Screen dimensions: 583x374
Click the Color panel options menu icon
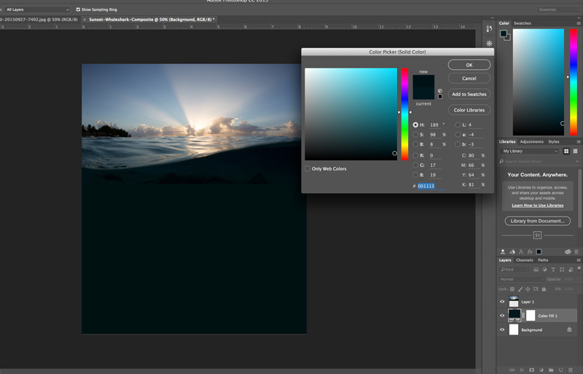(x=579, y=23)
